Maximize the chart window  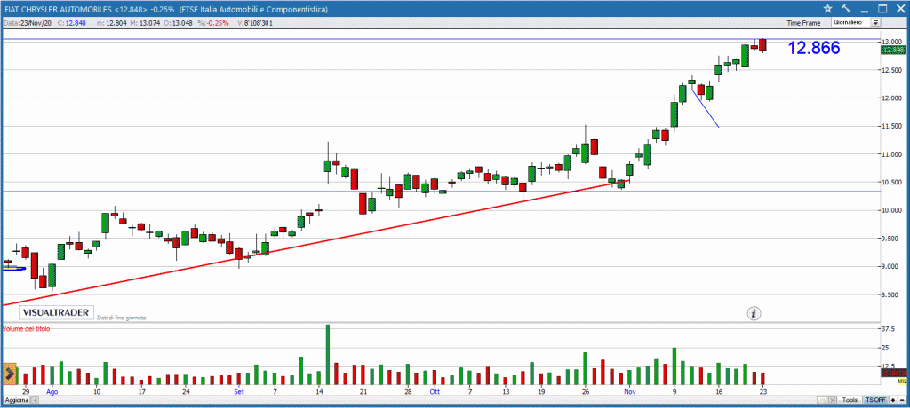[x=882, y=9]
